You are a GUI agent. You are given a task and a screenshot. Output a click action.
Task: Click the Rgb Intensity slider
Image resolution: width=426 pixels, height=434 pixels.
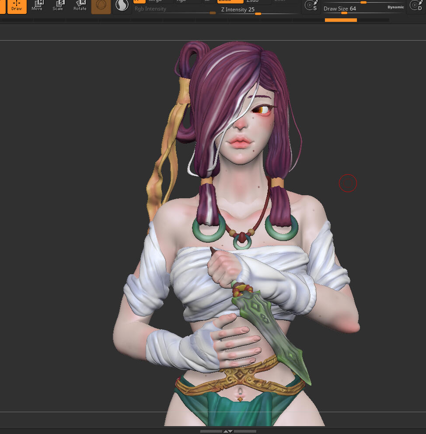[x=175, y=10]
